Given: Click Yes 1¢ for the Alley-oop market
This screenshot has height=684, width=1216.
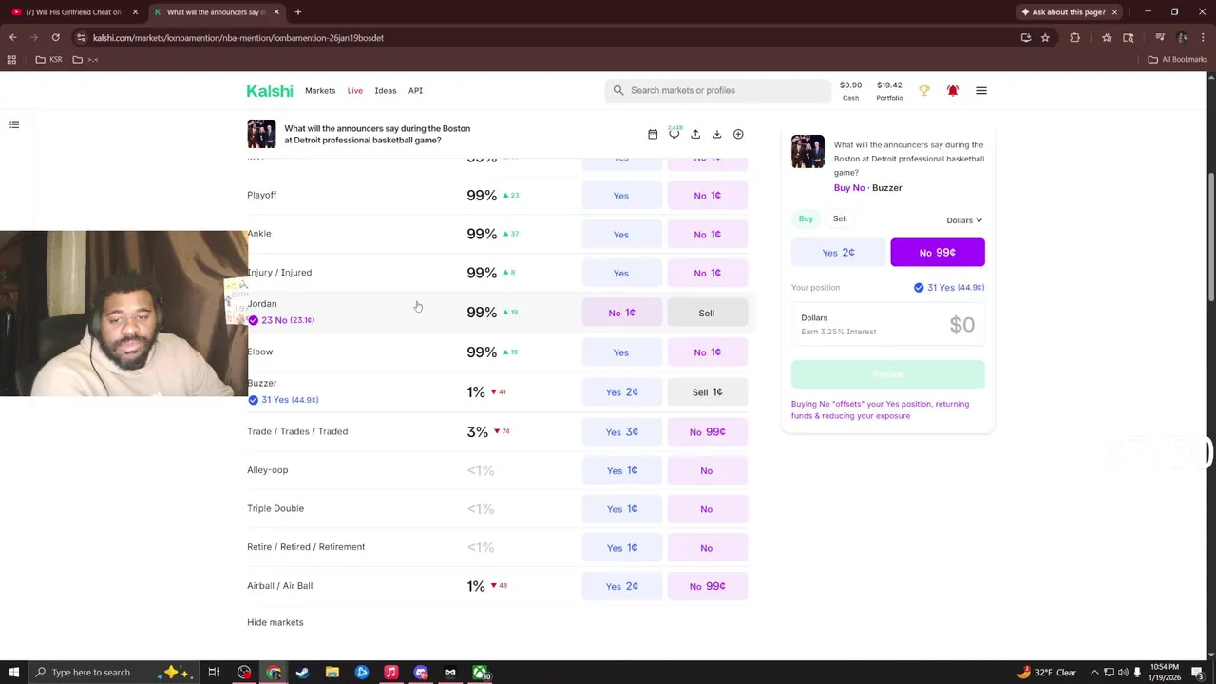Looking at the screenshot, I should pyautogui.click(x=621, y=470).
